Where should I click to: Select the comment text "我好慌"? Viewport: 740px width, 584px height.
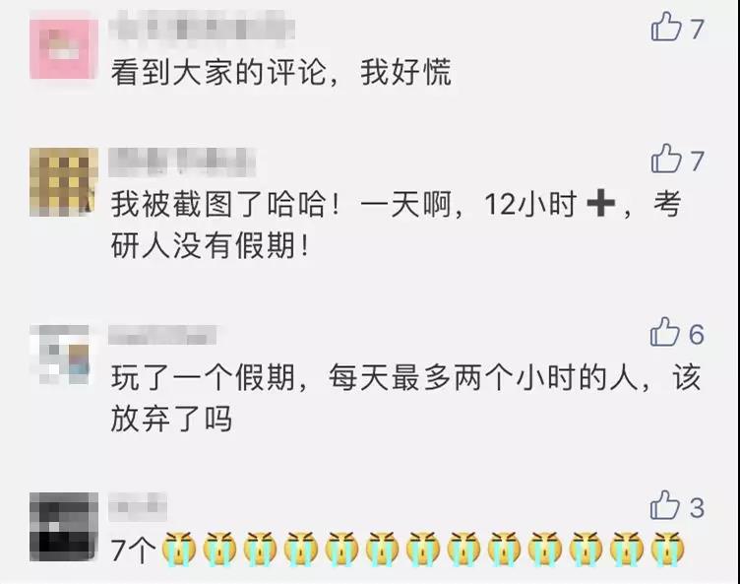405,72
